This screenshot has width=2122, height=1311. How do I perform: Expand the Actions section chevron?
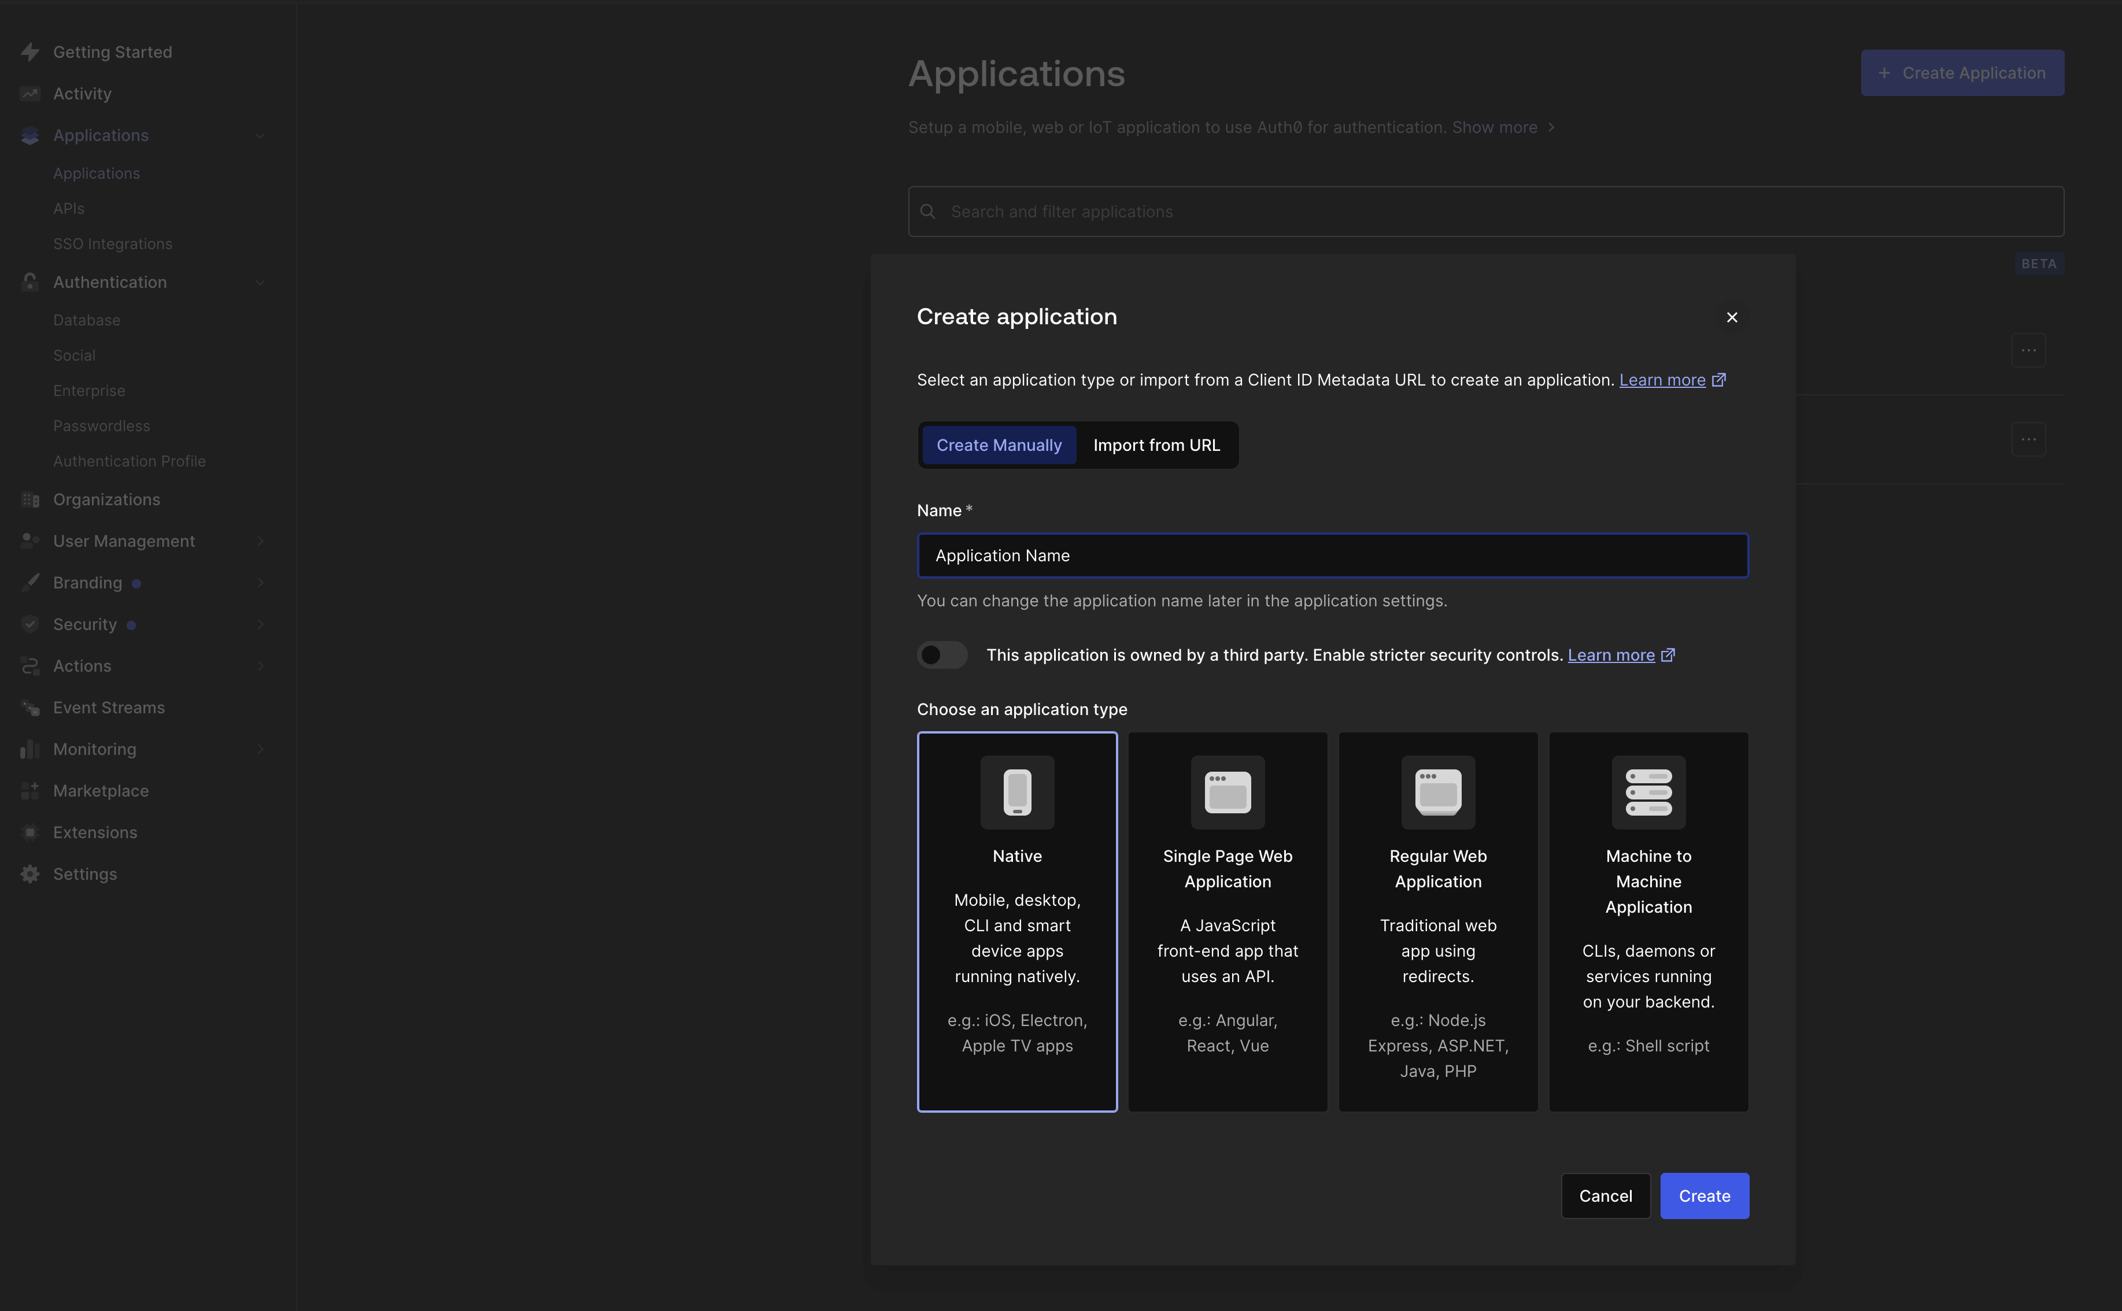click(x=260, y=666)
